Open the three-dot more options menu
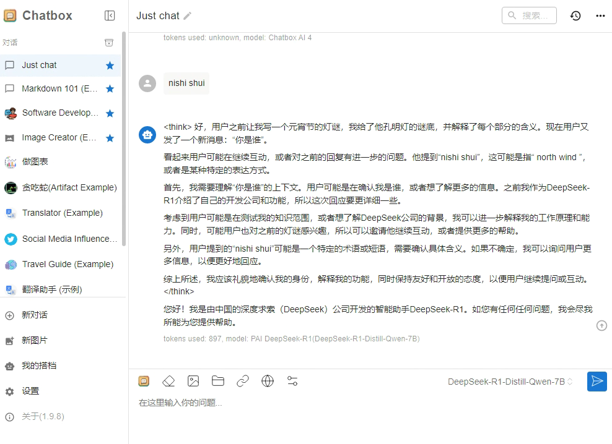The width and height of the screenshot is (612, 444). (x=600, y=16)
